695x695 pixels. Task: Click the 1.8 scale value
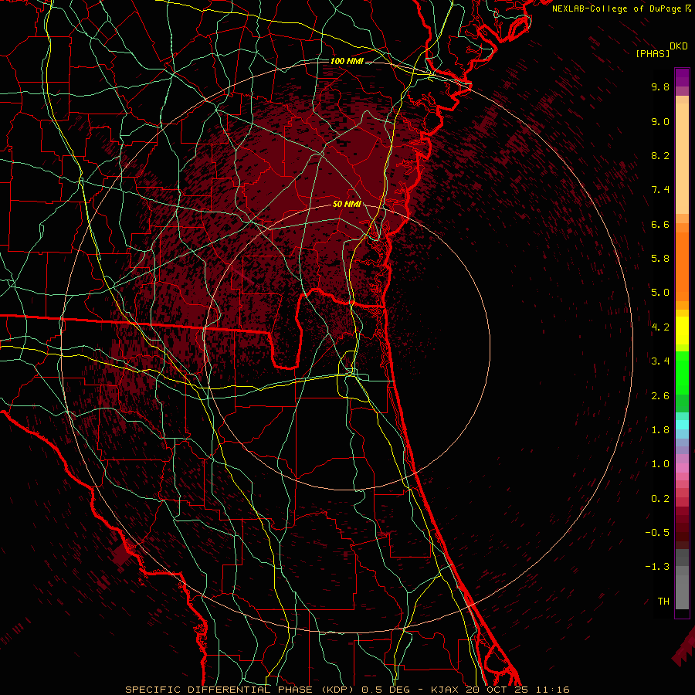click(x=660, y=430)
